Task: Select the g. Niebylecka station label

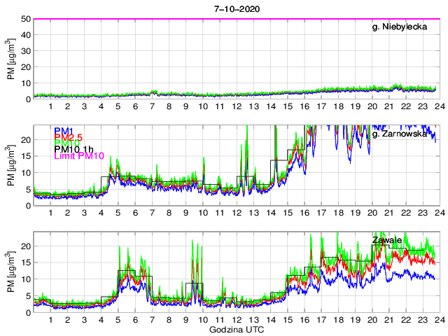Action: [x=403, y=27]
